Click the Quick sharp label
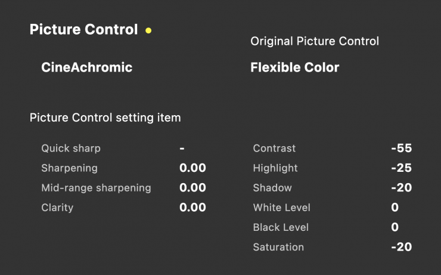This screenshot has height=275, width=441. click(x=71, y=148)
